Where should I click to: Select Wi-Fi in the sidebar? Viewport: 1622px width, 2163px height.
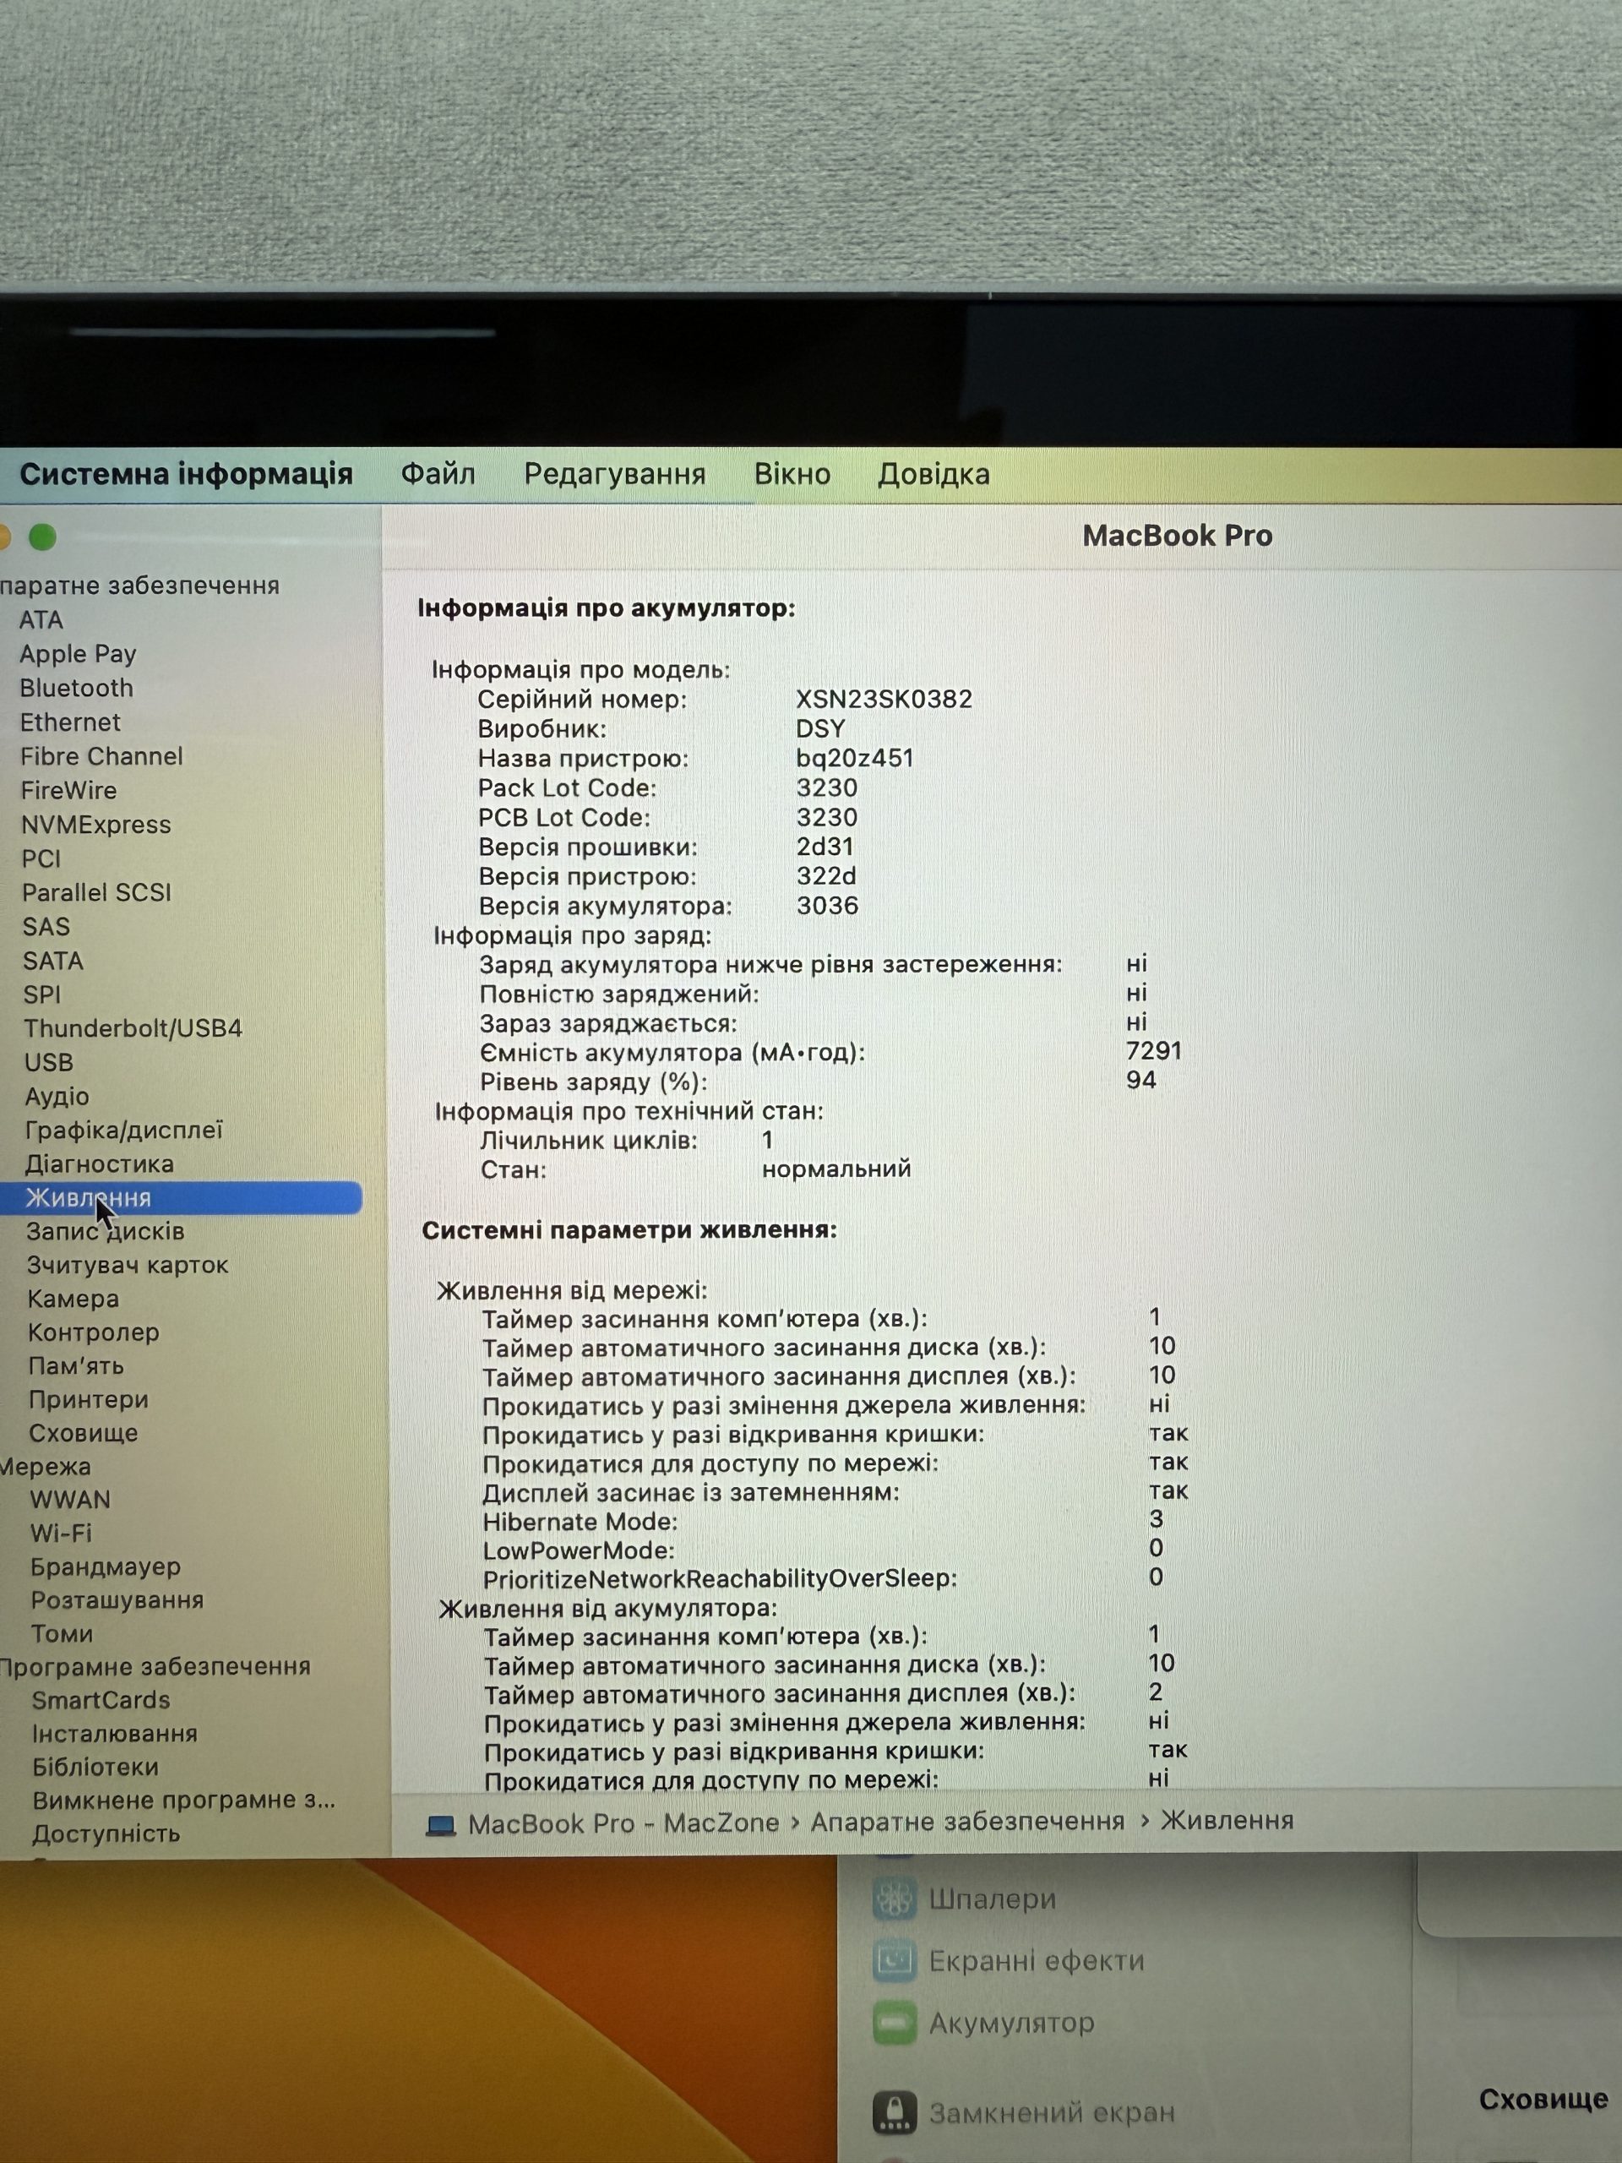[61, 1534]
